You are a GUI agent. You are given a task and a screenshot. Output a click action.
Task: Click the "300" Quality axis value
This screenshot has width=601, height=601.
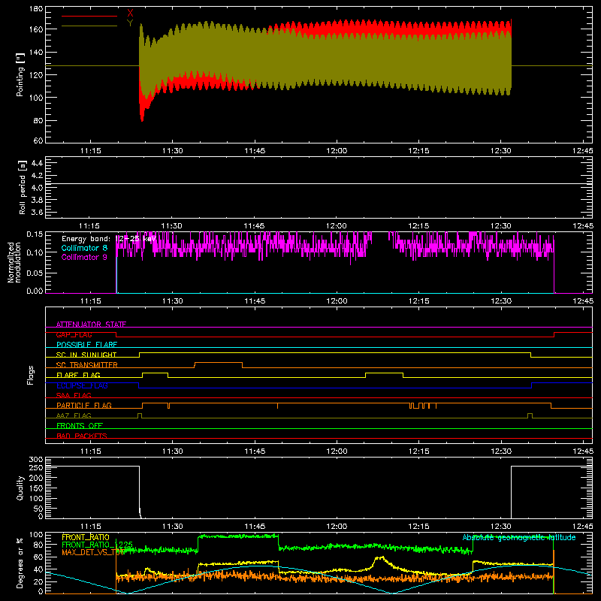coord(35,460)
